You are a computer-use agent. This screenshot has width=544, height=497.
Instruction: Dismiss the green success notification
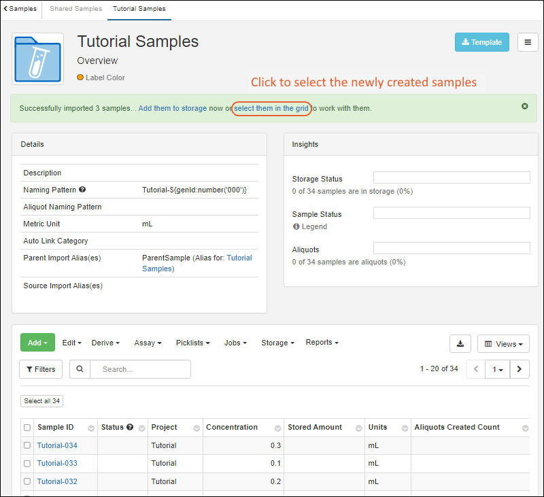click(525, 106)
